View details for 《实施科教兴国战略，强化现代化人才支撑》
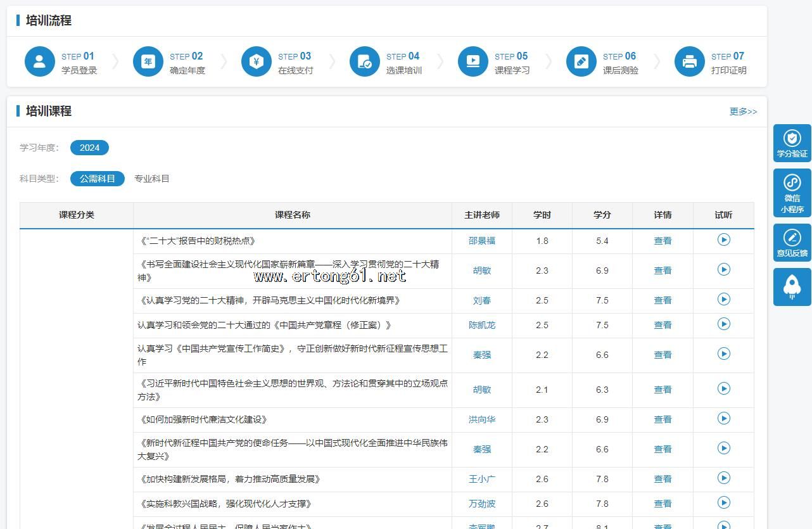 (x=663, y=504)
